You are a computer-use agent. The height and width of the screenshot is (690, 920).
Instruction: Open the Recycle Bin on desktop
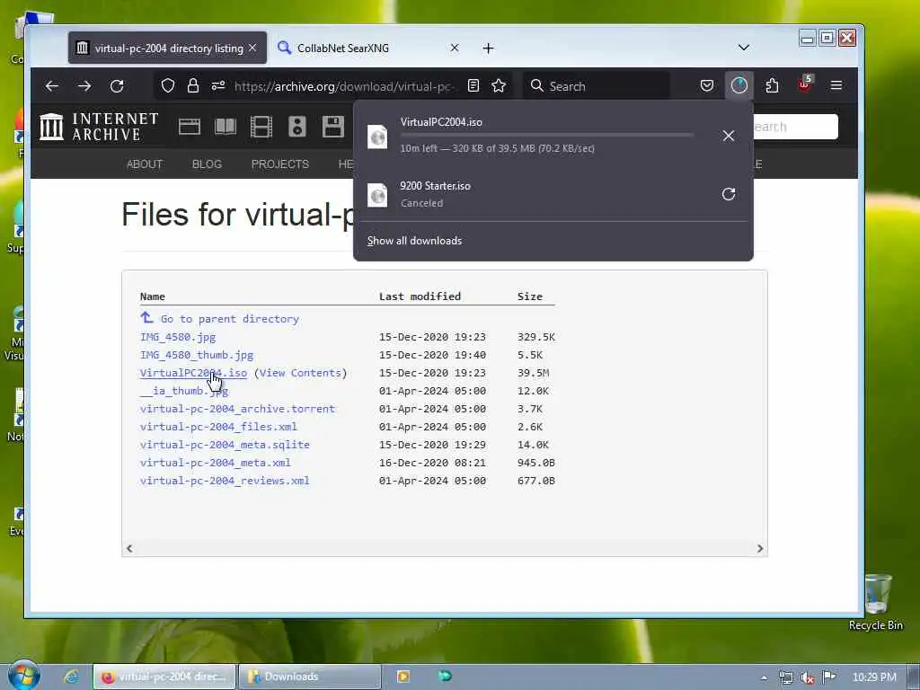[876, 601]
